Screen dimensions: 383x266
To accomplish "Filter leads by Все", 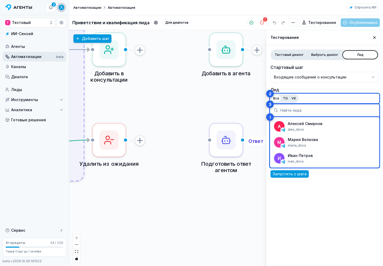I will click(x=276, y=98).
